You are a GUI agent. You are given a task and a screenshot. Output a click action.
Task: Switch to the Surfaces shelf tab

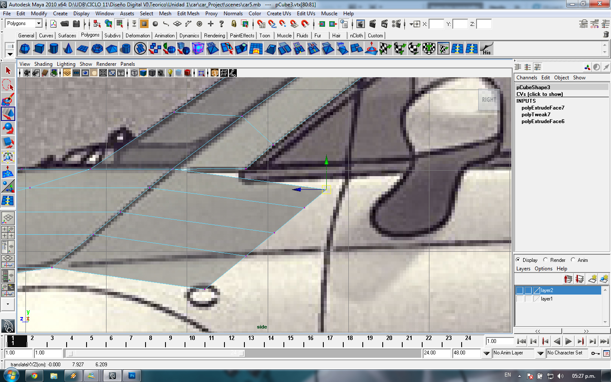point(67,36)
